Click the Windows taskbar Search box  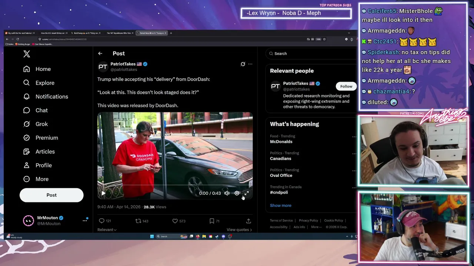point(171,236)
